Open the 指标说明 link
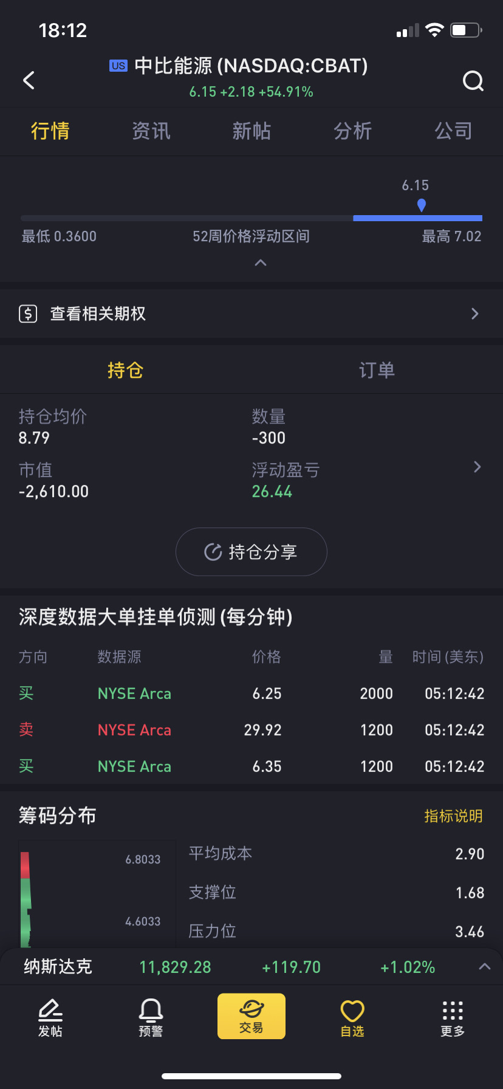Image resolution: width=503 pixels, height=1089 pixels. coord(453,816)
